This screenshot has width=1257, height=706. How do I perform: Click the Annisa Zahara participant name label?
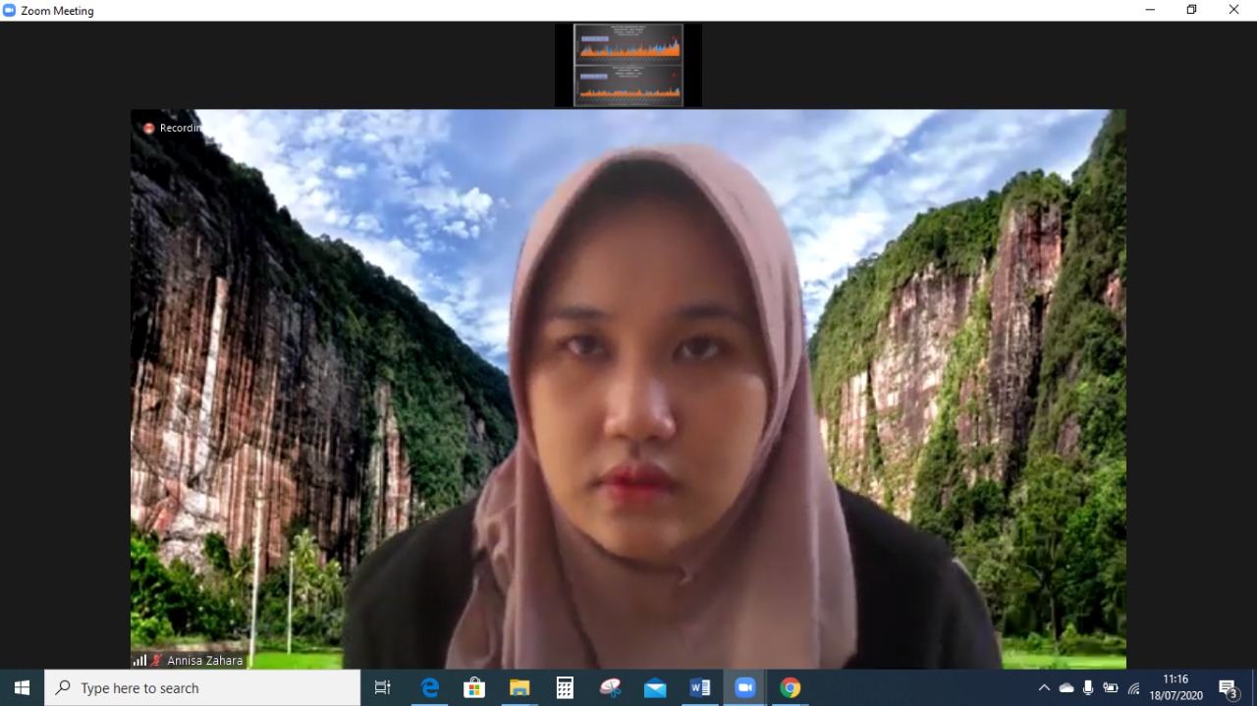[x=204, y=661]
